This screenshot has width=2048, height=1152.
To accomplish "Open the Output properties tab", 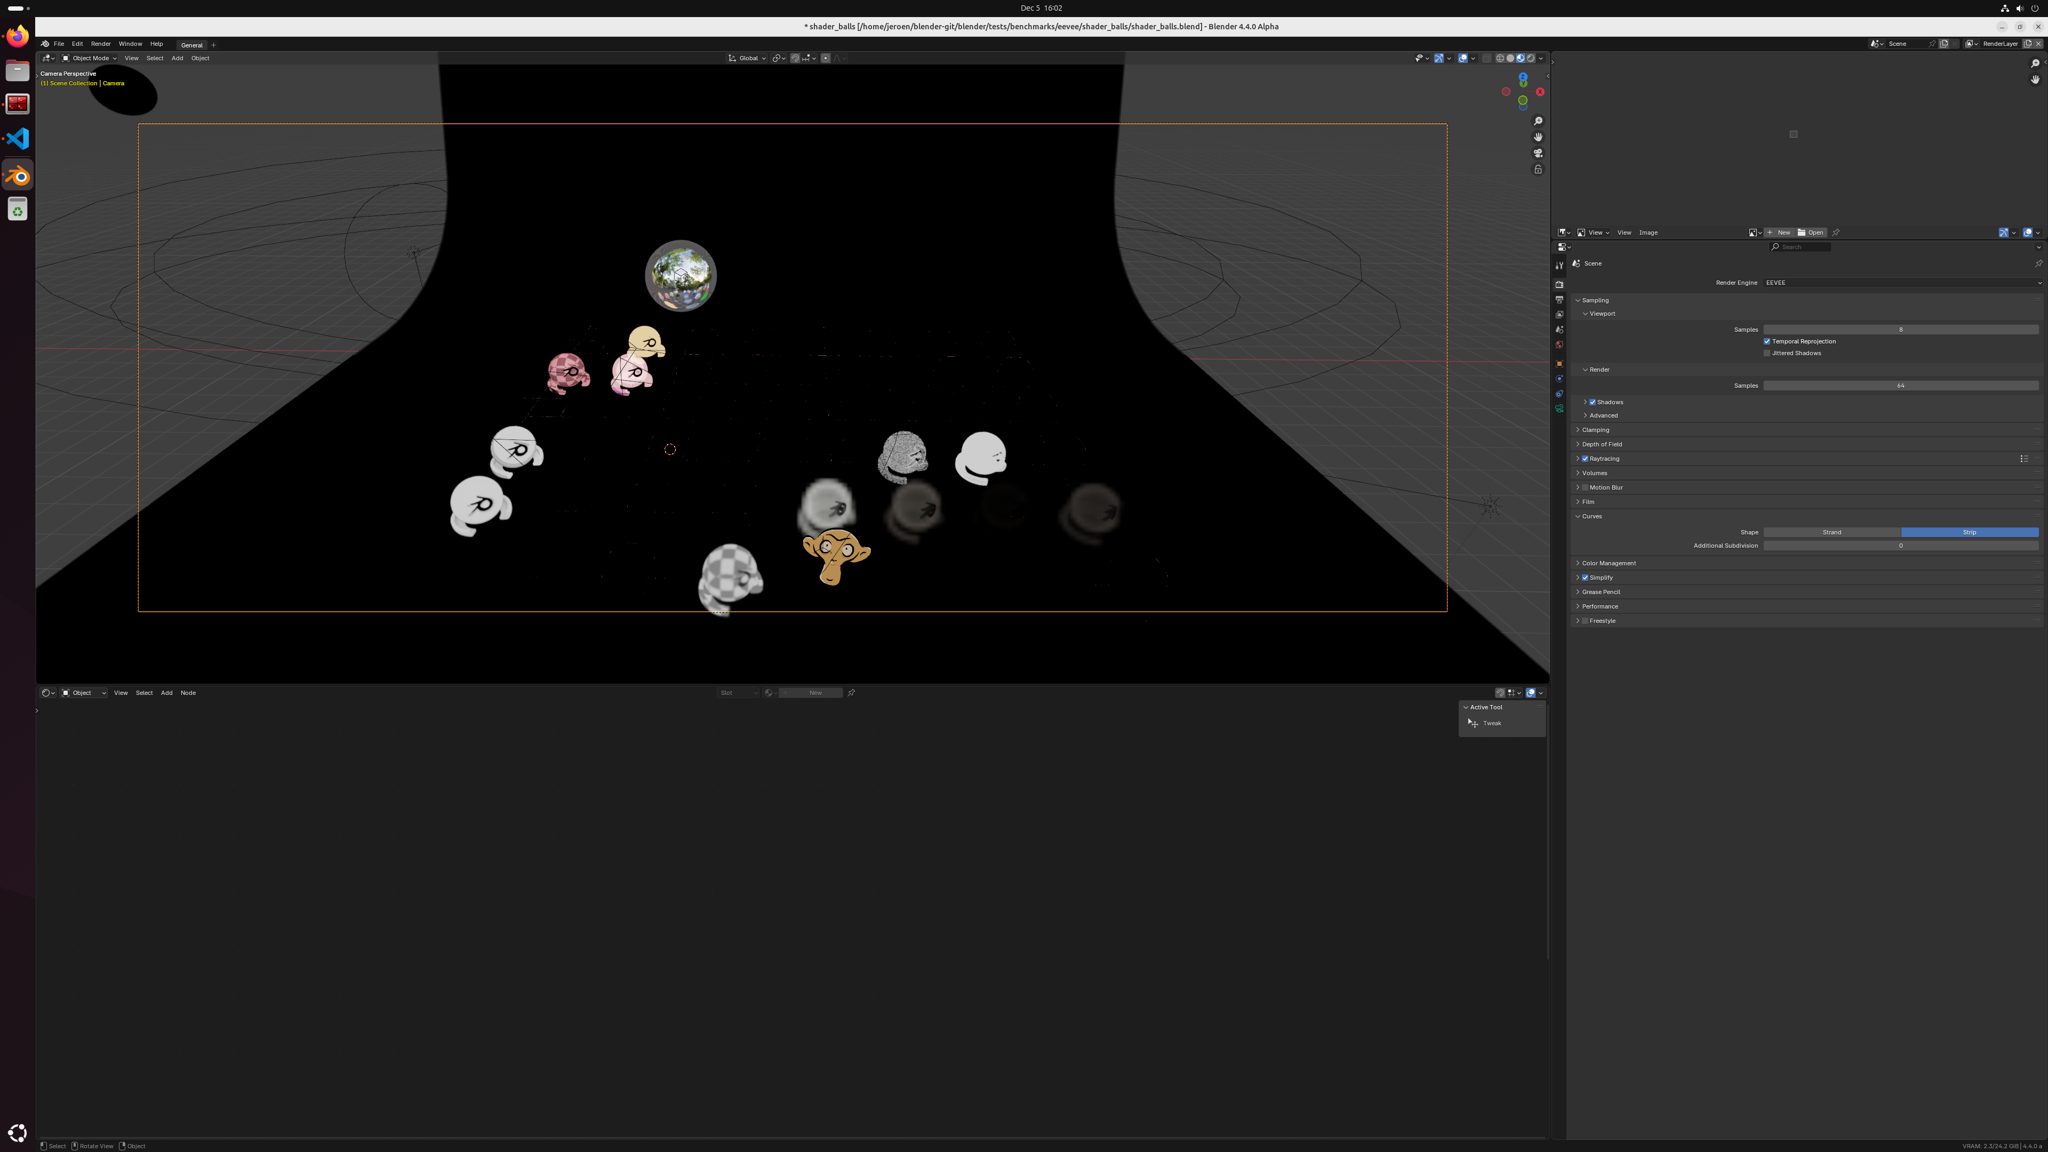I will coord(1559,299).
